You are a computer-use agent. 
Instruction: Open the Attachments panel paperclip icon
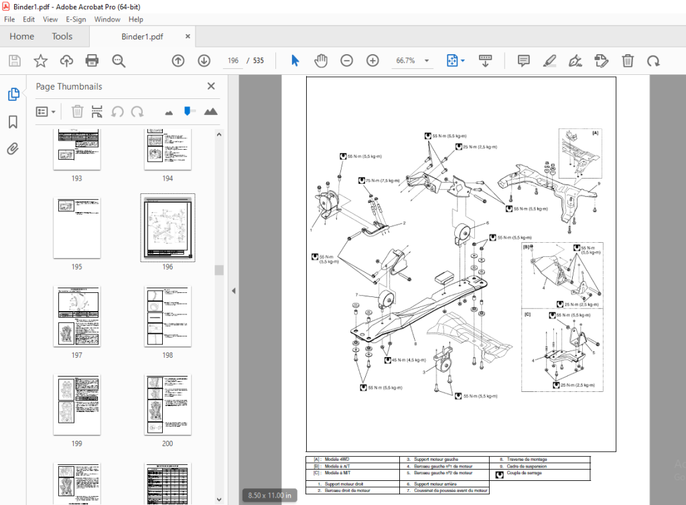coord(13,149)
